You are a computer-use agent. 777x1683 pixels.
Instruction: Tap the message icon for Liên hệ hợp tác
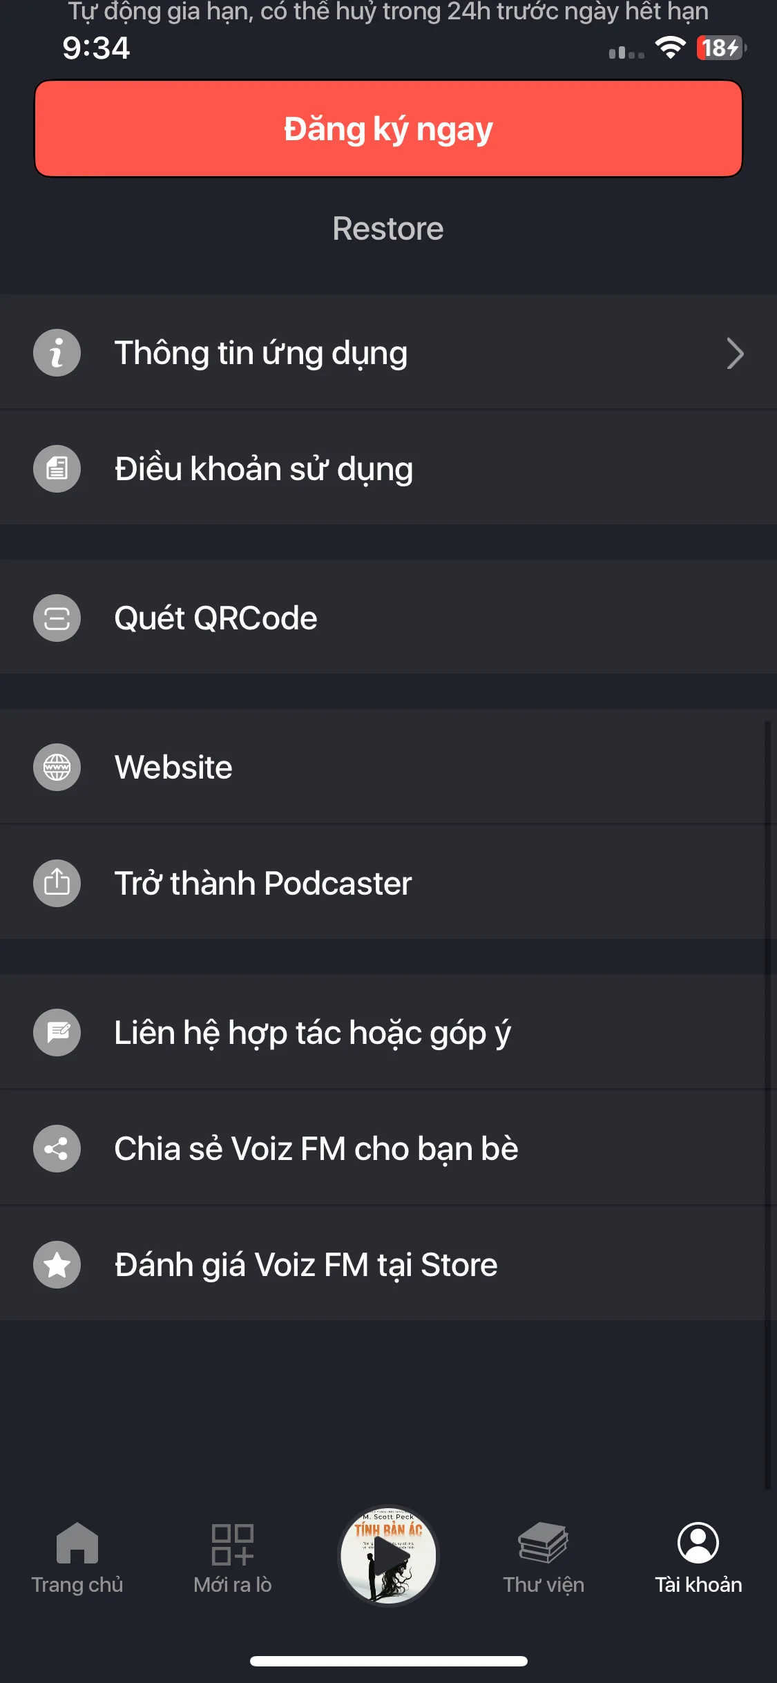pyautogui.click(x=57, y=1033)
